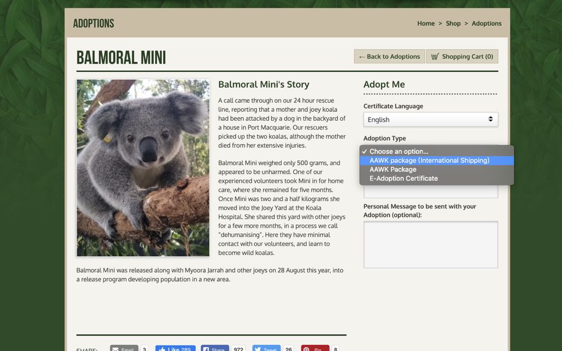Select the 'Choose an option...' entry

tap(398, 152)
